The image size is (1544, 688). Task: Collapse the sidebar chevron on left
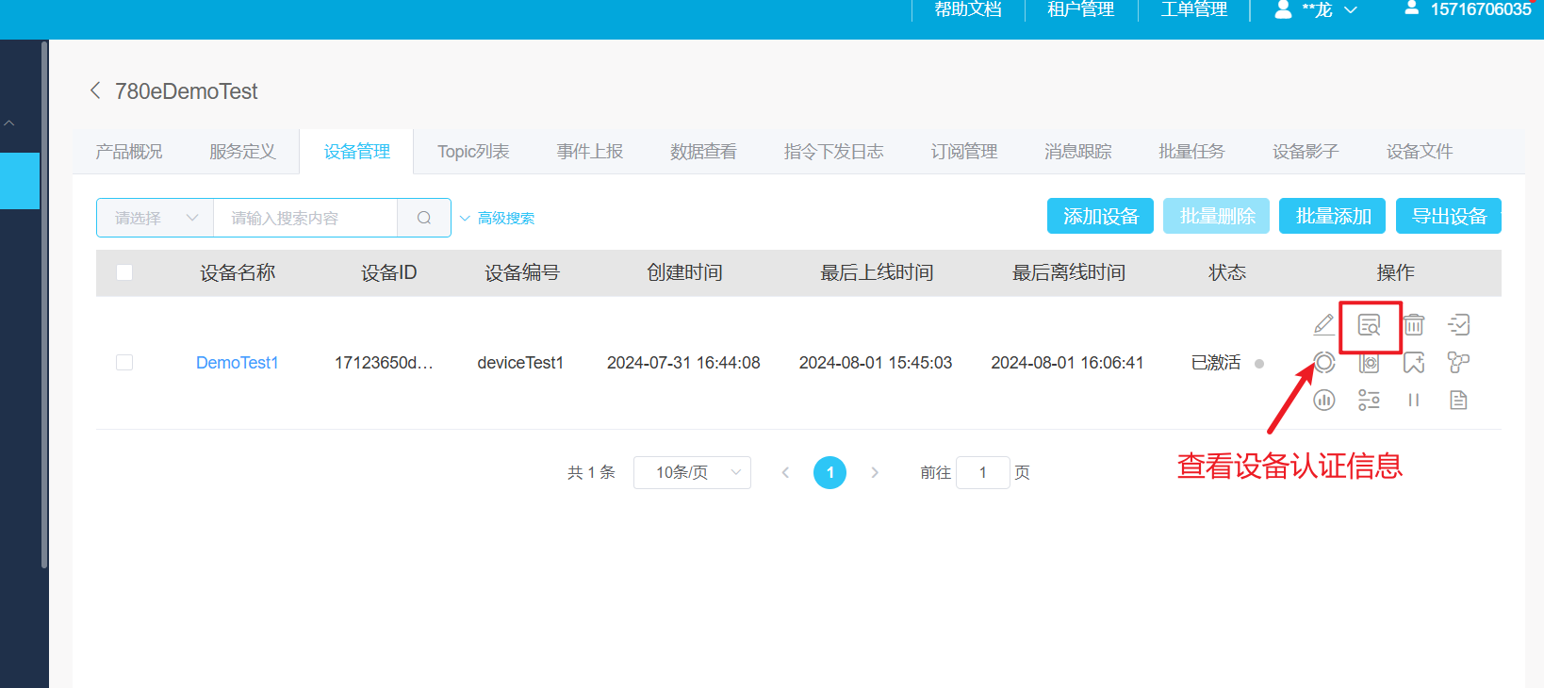(x=9, y=123)
